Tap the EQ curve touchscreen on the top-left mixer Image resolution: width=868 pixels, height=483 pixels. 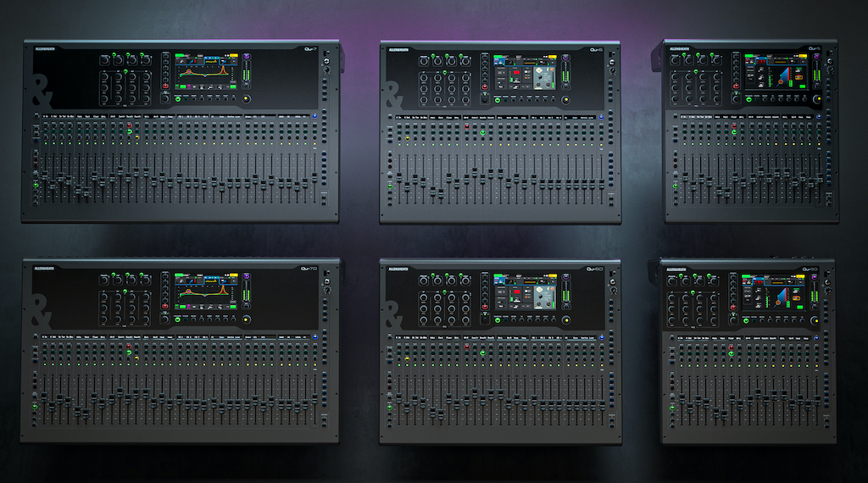[205, 74]
